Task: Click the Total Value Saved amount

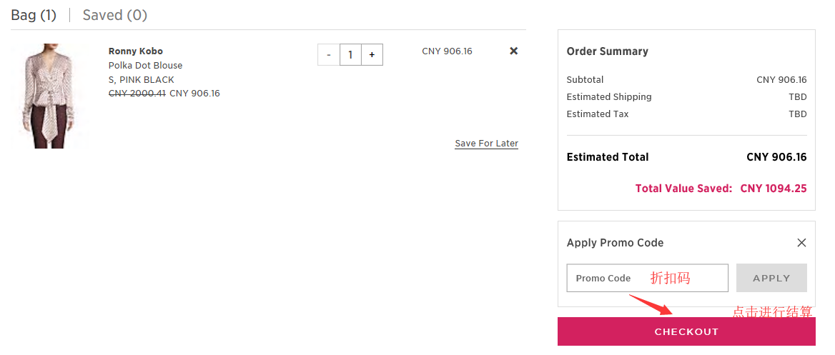Action: pyautogui.click(x=774, y=189)
